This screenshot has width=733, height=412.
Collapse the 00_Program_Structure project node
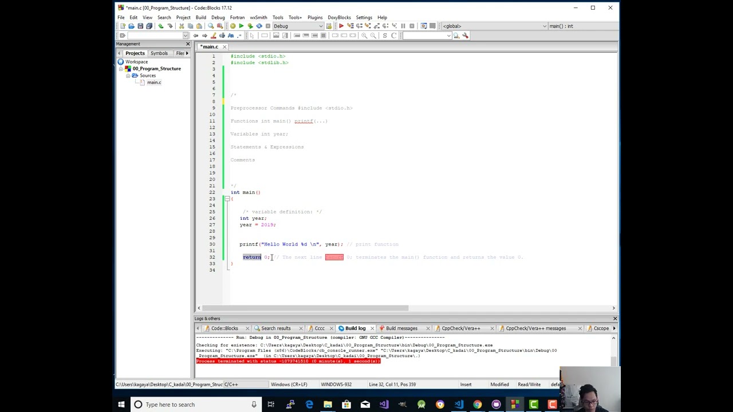pyautogui.click(x=121, y=69)
